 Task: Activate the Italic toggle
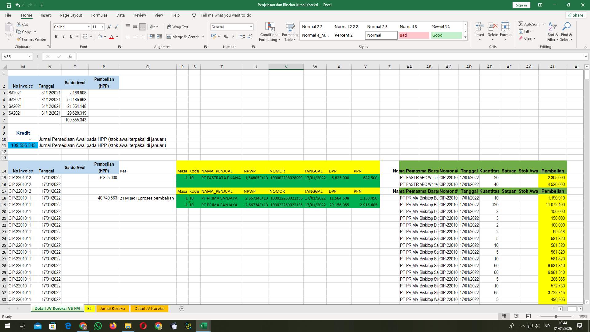(x=64, y=37)
